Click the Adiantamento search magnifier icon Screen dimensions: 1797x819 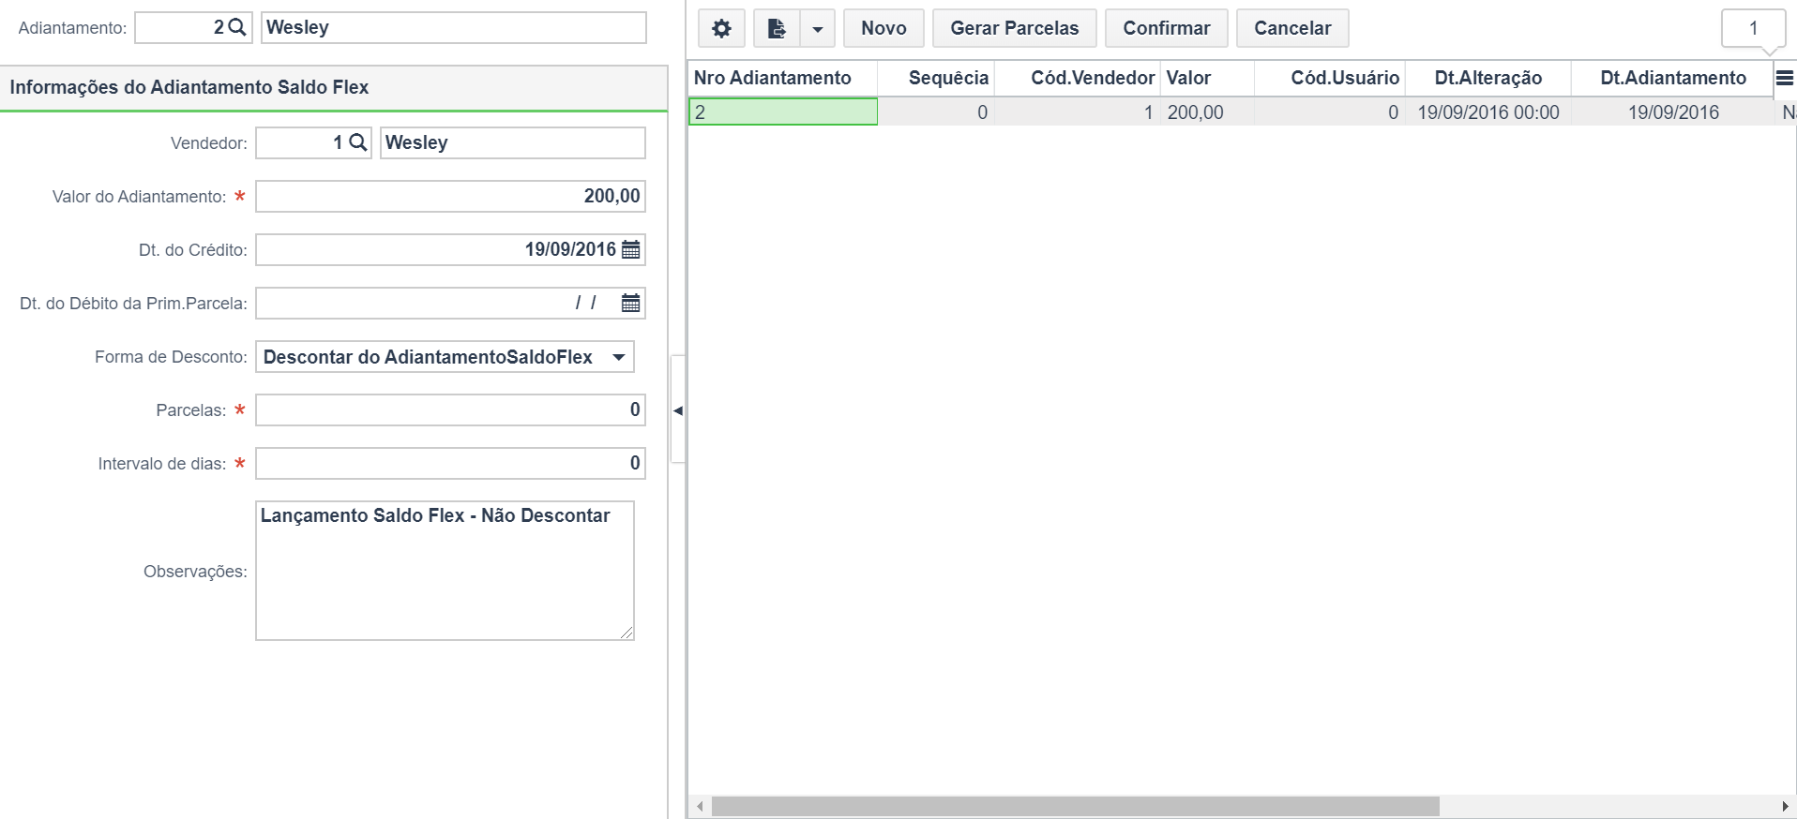tap(237, 27)
